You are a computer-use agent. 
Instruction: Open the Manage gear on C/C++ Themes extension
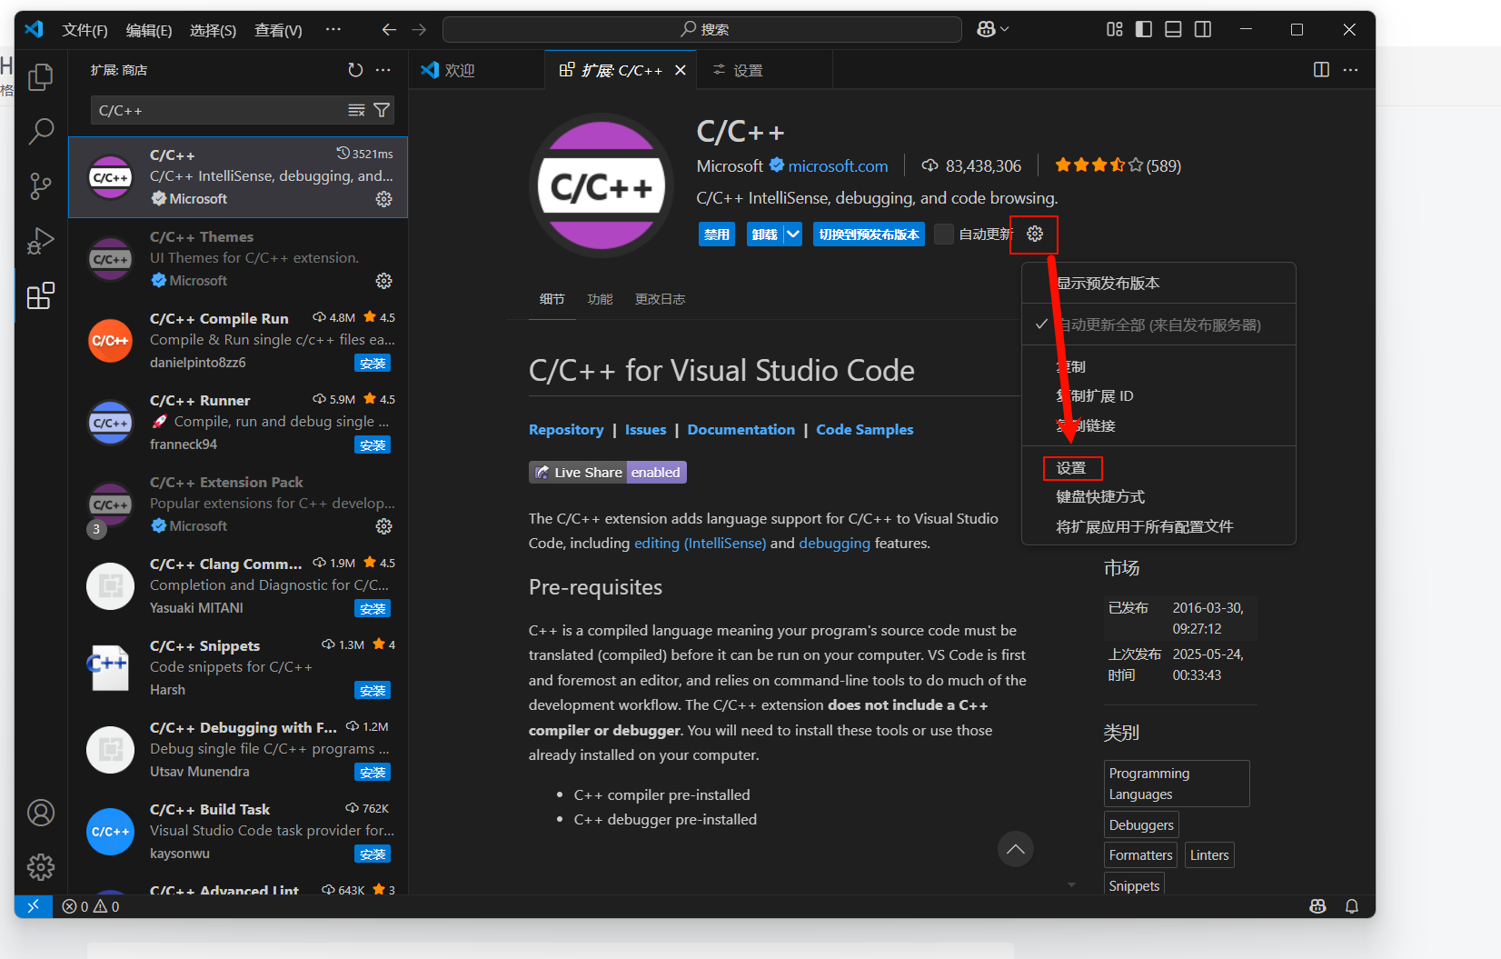383,281
